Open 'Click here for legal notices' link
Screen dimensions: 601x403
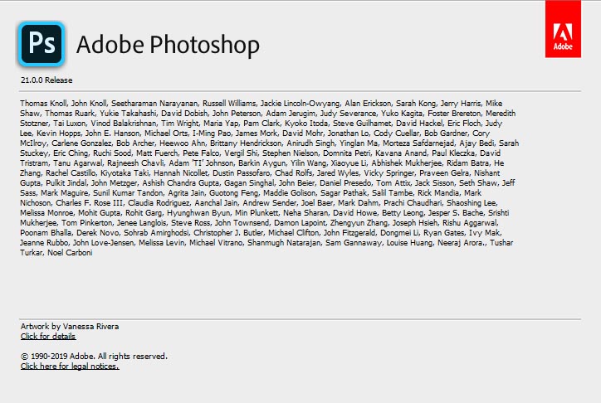[x=70, y=367]
